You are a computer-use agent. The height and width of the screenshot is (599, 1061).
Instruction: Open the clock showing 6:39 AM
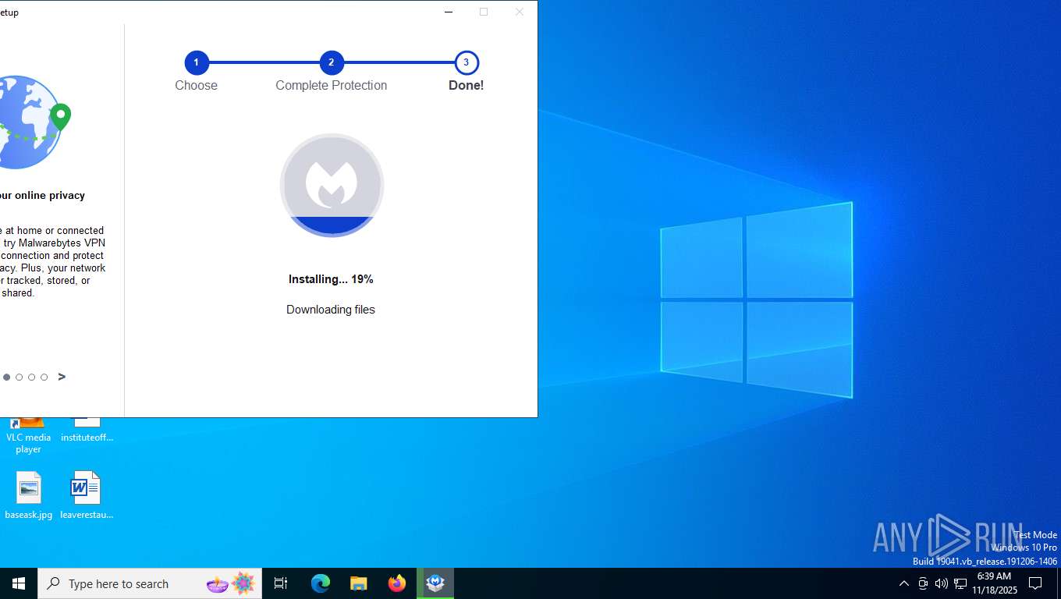tap(995, 583)
